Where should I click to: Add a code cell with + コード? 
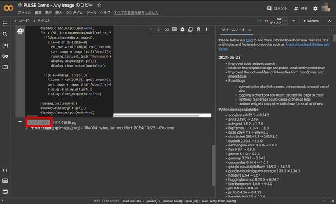click(21, 21)
